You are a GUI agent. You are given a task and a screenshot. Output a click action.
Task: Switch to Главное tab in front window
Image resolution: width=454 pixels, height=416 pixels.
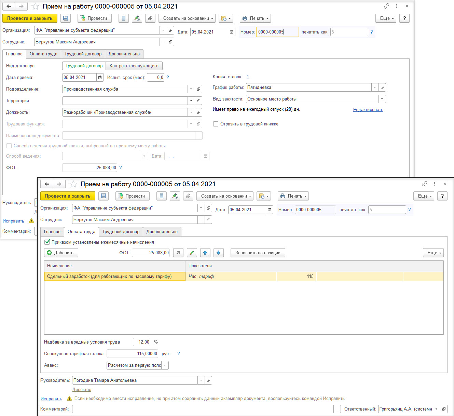pos(52,231)
